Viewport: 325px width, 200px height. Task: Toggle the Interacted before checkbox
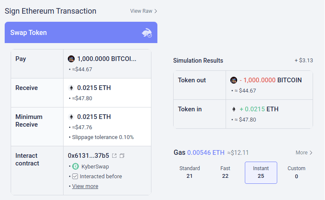tap(75, 177)
